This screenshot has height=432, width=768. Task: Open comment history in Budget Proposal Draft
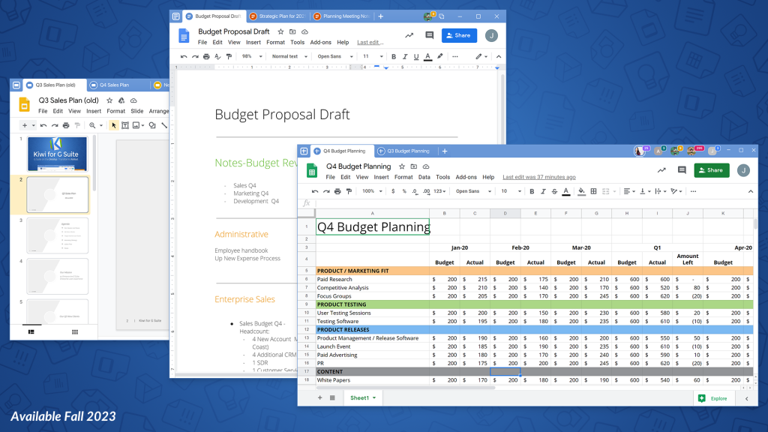click(x=430, y=35)
